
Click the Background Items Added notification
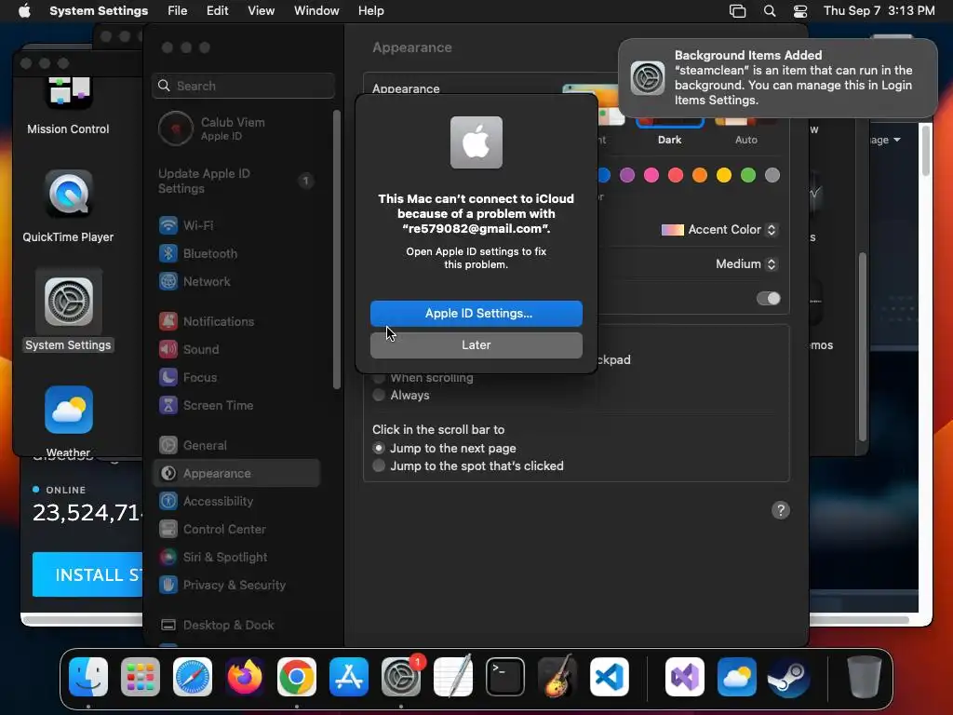tap(777, 78)
